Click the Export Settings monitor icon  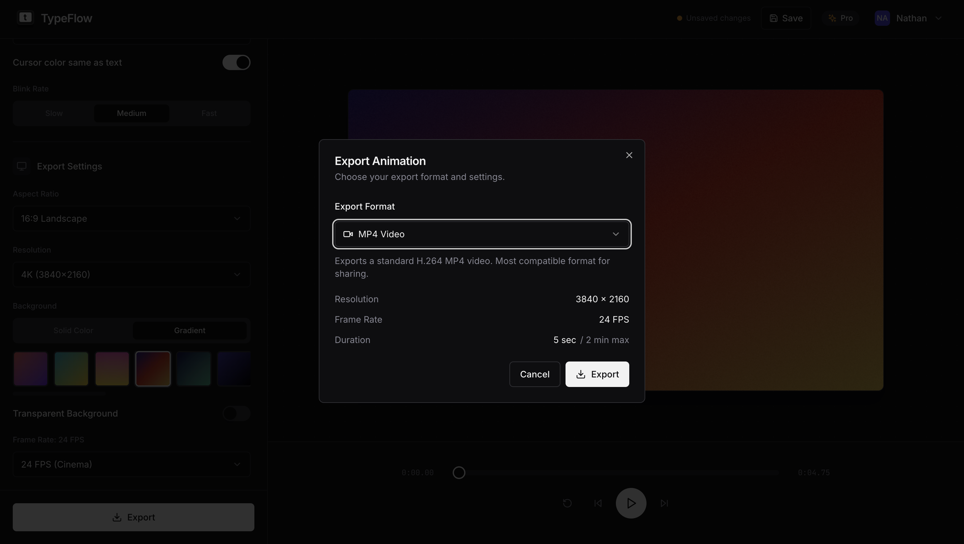point(22,166)
